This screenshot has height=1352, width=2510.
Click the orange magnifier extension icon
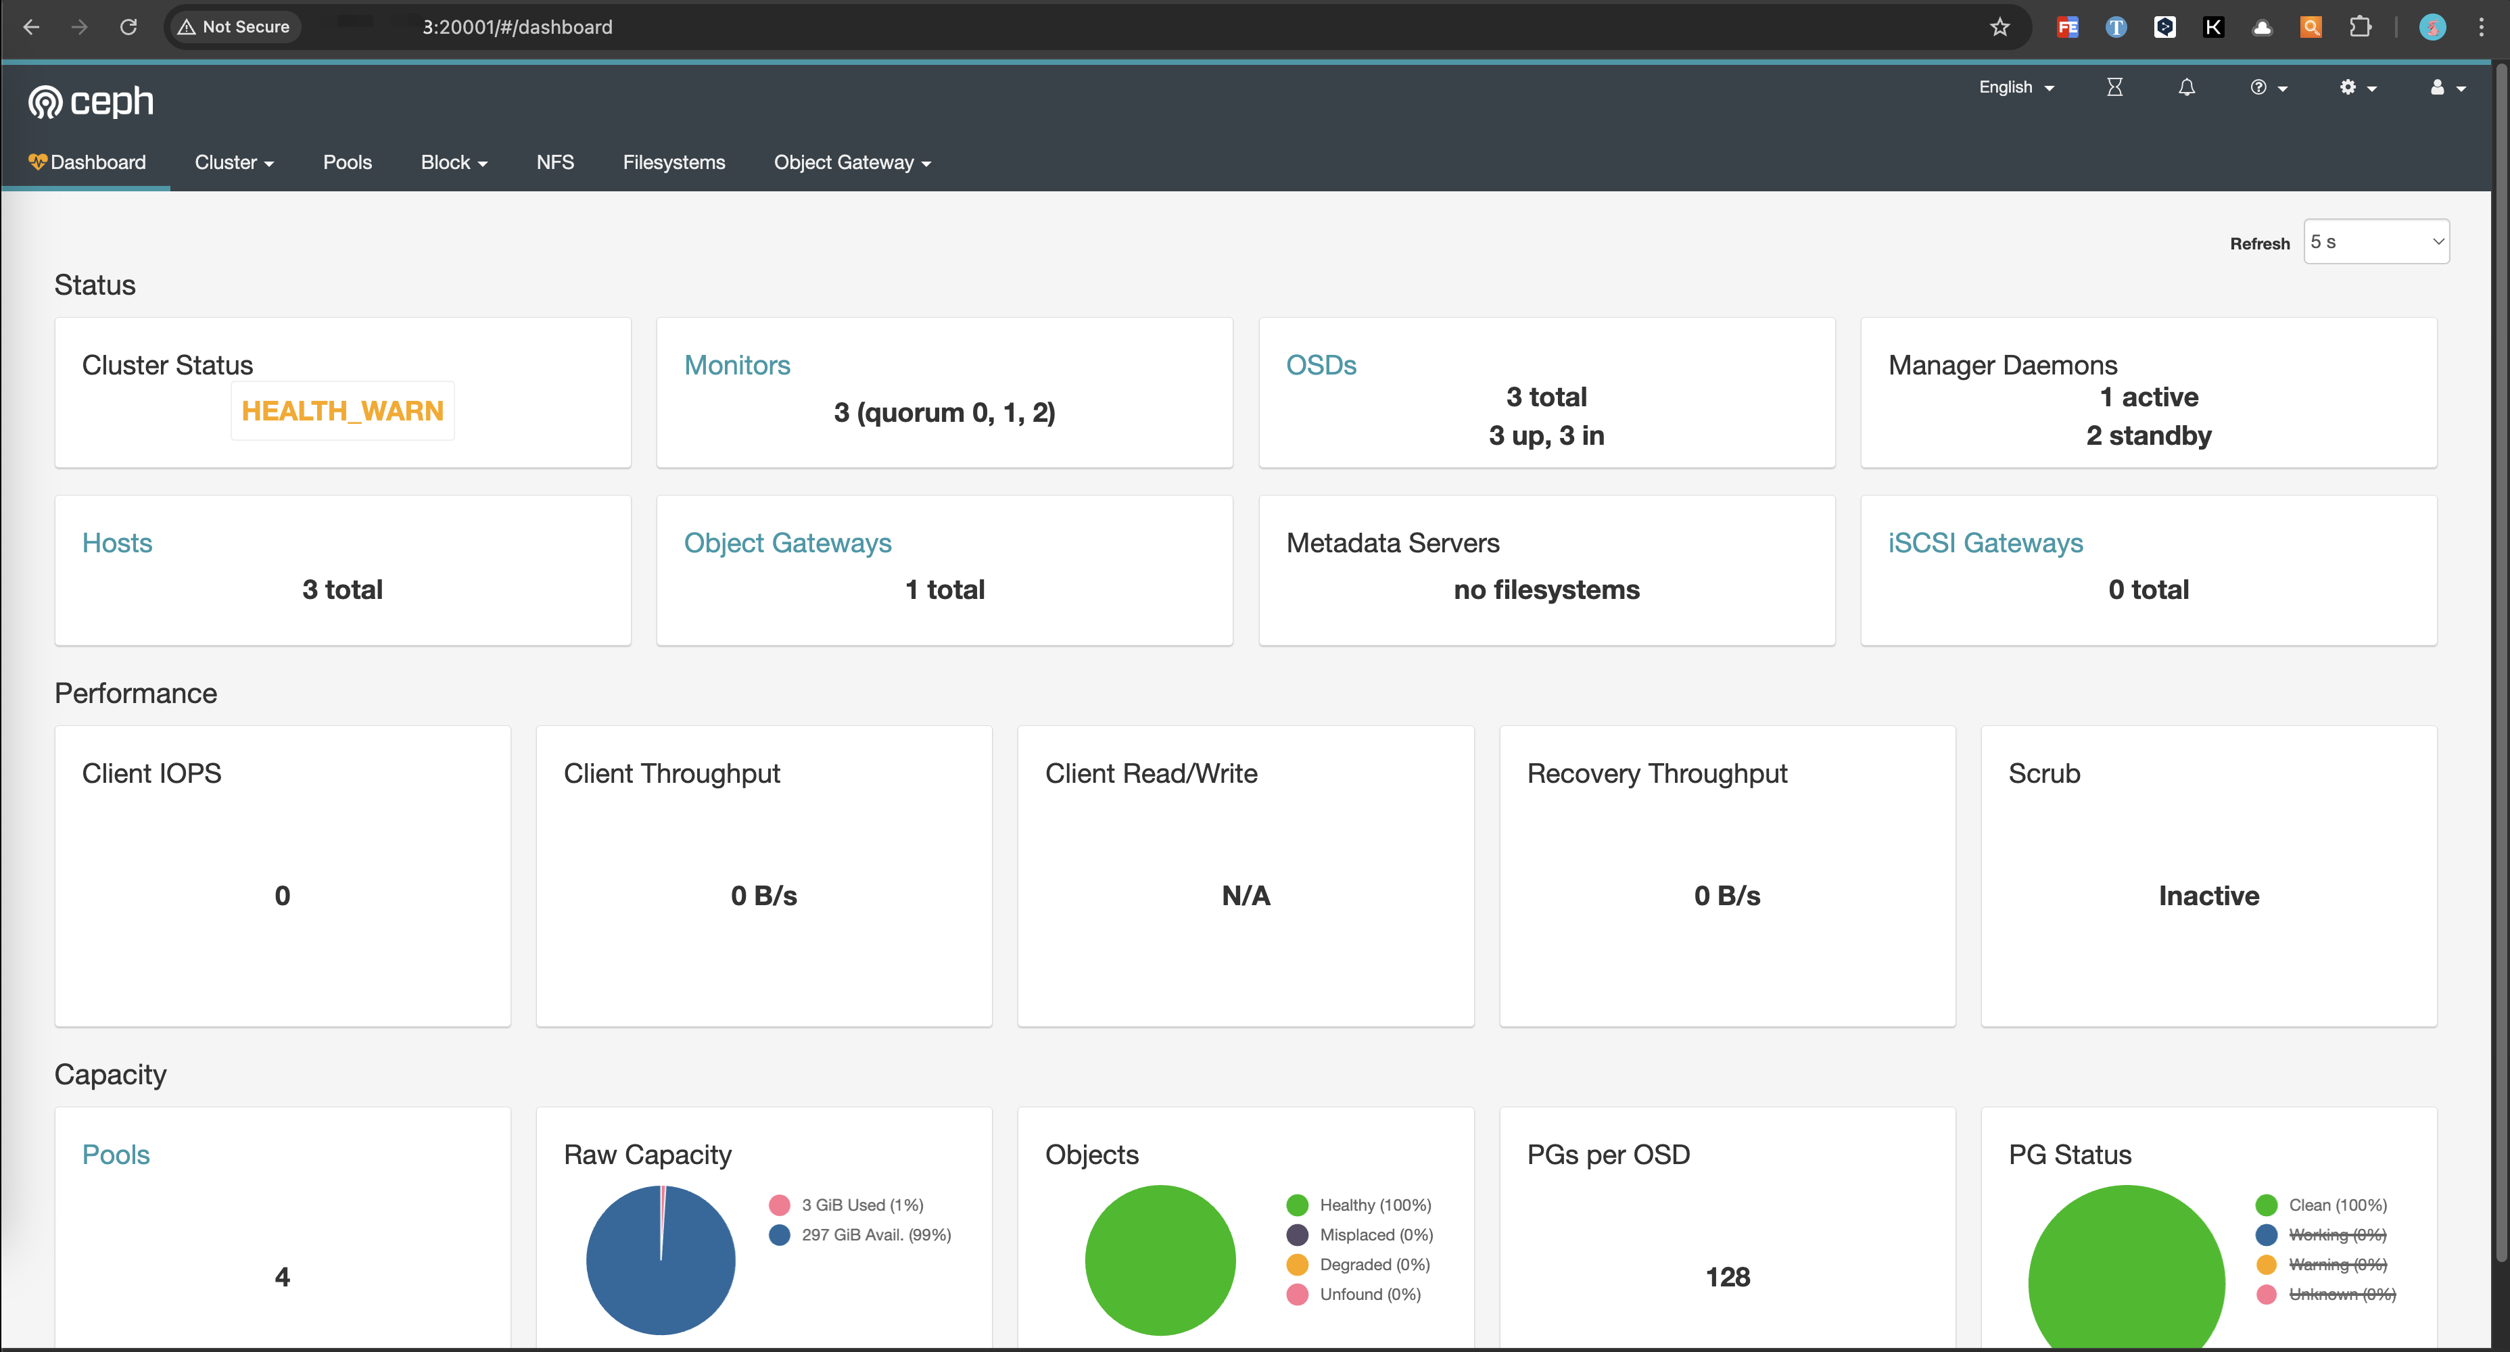[2311, 27]
